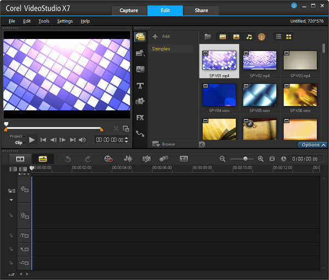The image size is (329, 280).
Task: Expand the Options panel
Action: (313, 145)
